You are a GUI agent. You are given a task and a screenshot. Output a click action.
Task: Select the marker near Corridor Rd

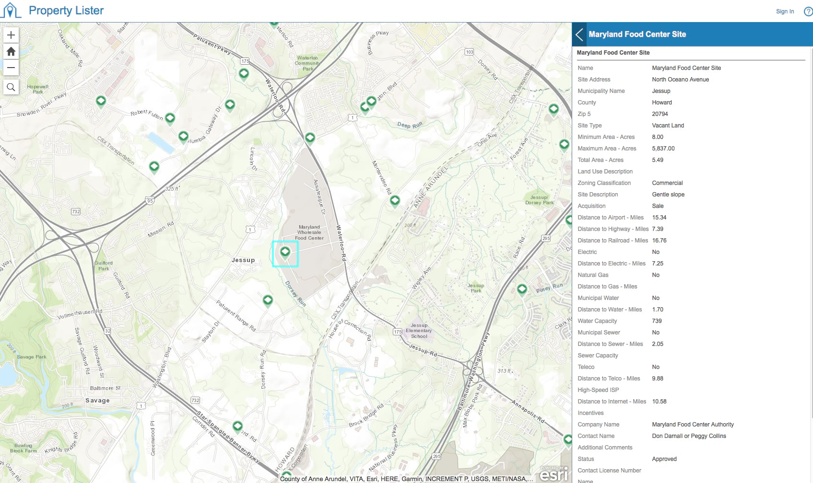pyautogui.click(x=237, y=426)
